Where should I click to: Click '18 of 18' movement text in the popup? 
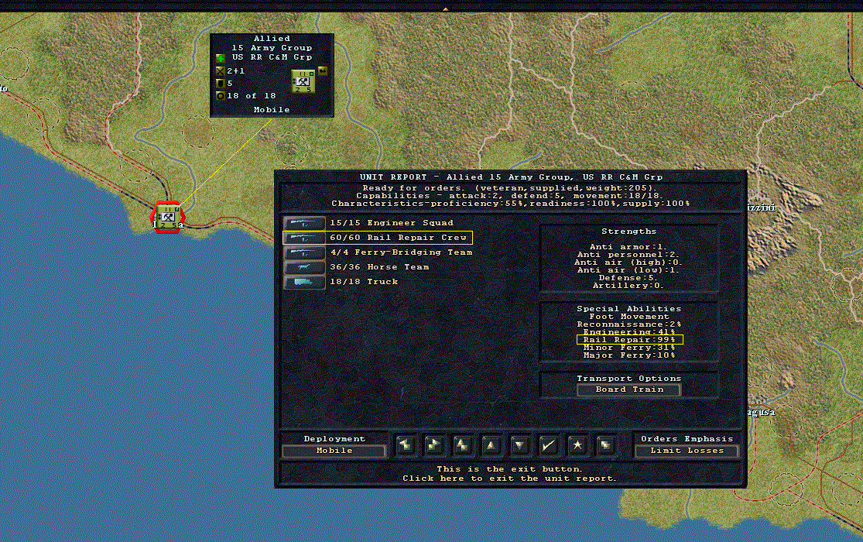coord(252,96)
